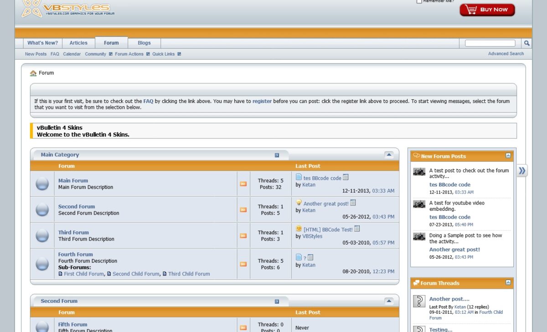Collapse the New Forum Posts block
The image size is (547, 332).
point(508,156)
